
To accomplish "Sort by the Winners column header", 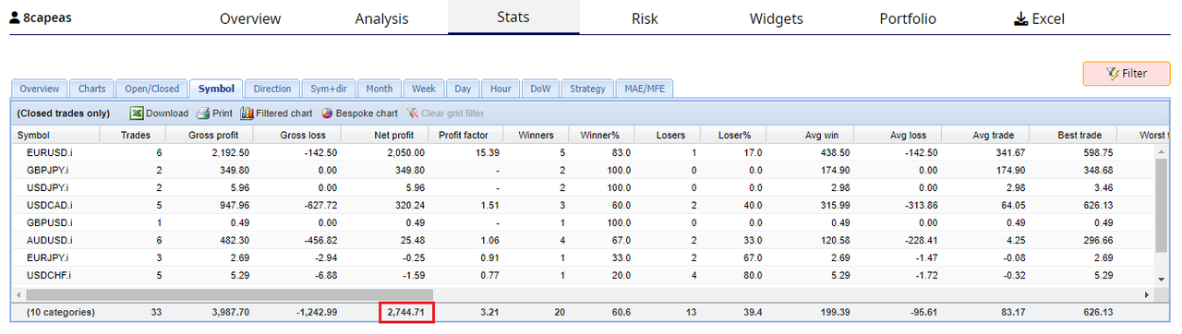I will tap(537, 136).
